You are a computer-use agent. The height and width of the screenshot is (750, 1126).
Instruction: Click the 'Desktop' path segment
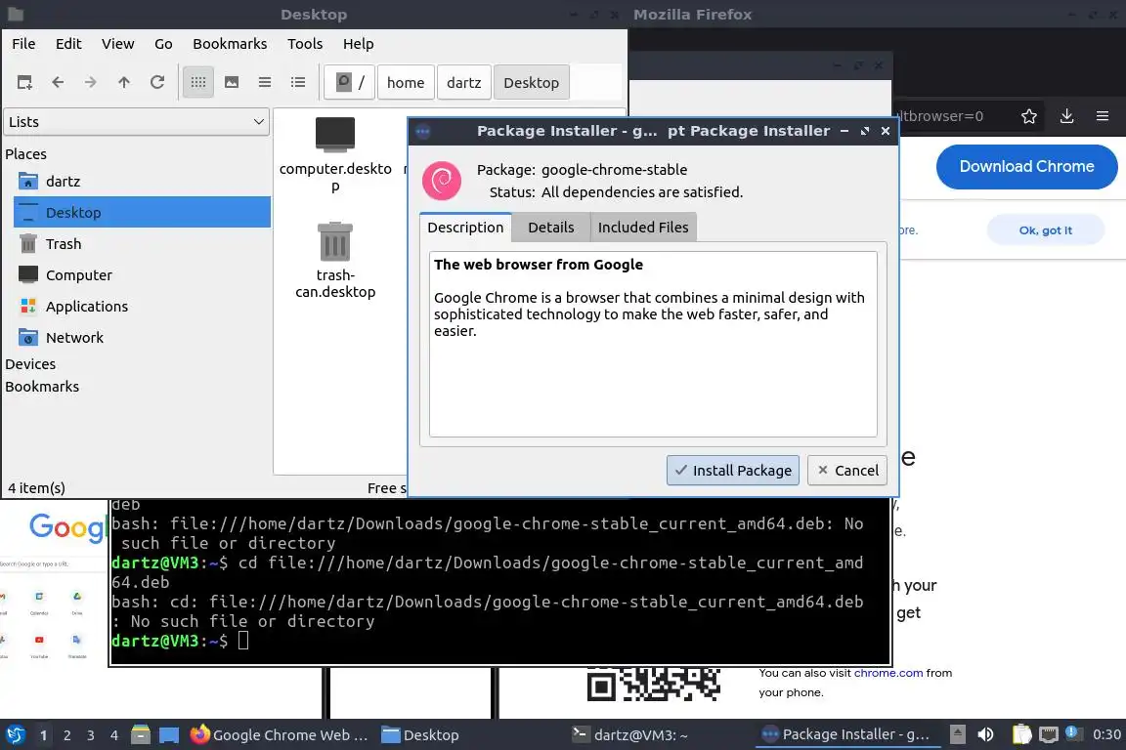[x=532, y=83]
